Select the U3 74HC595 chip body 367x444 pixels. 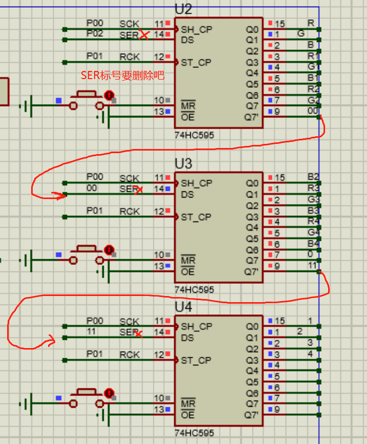click(219, 228)
